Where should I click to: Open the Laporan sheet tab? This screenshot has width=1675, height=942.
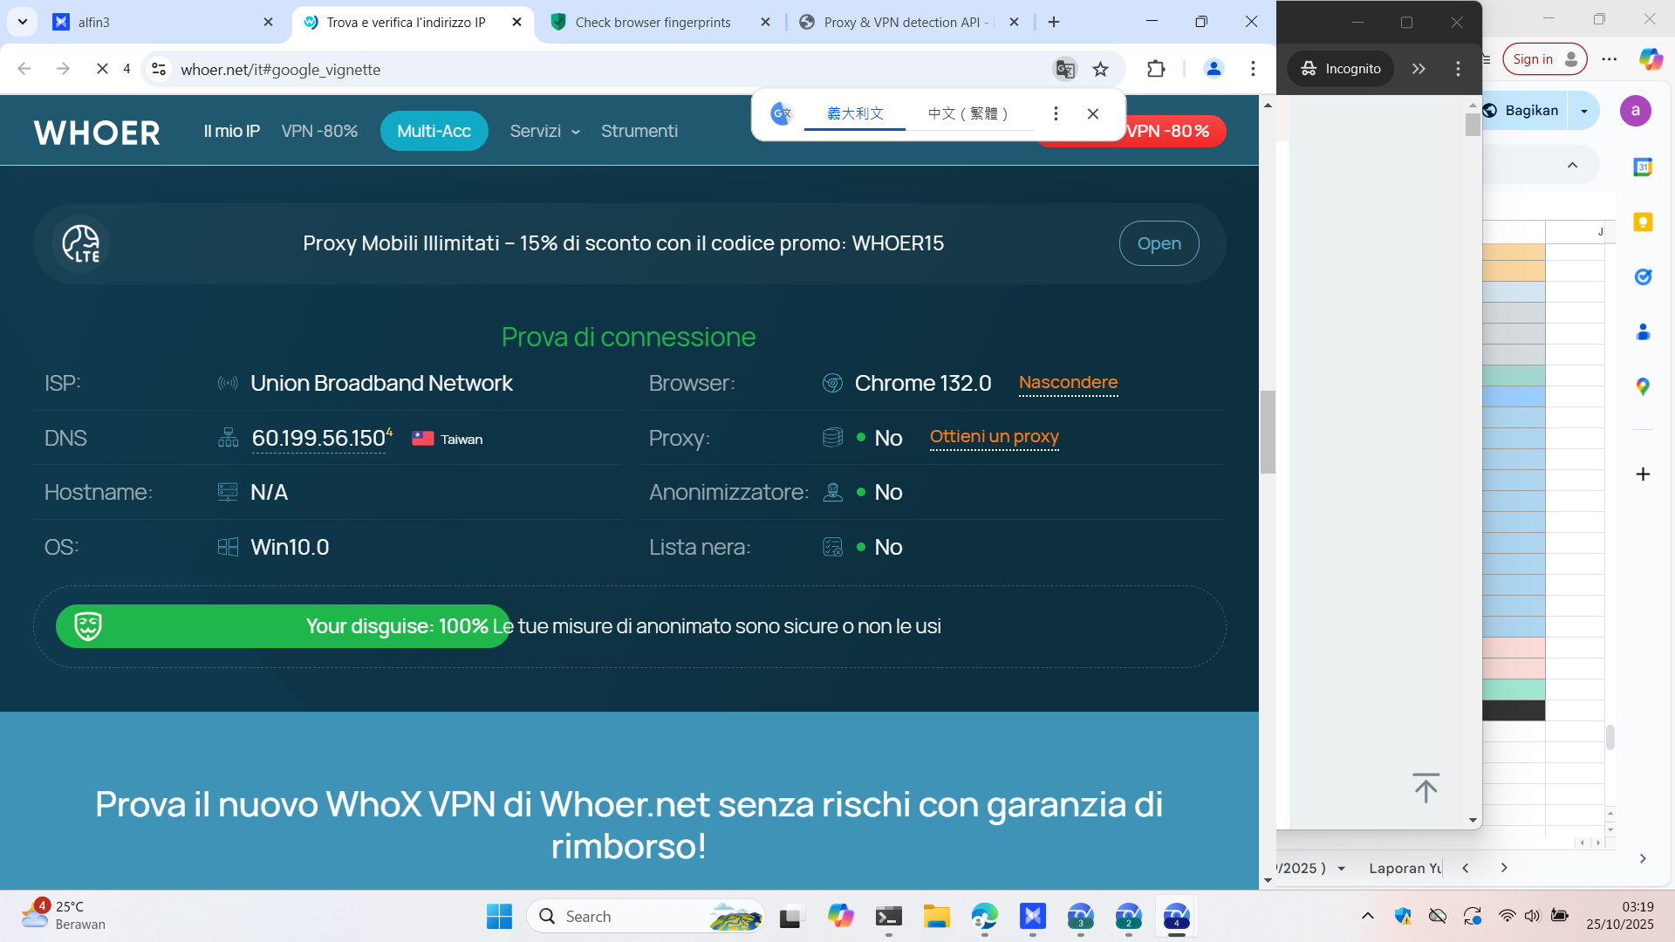[1405, 869]
